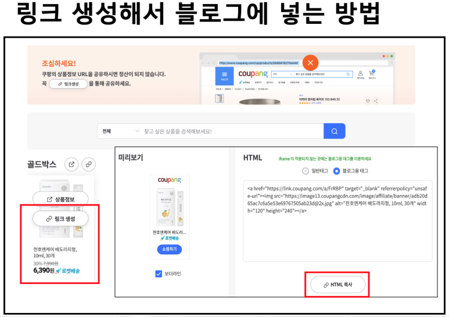This screenshot has width=449, height=317.
Task: Click the blue search magnifier button
Action: coord(334,131)
